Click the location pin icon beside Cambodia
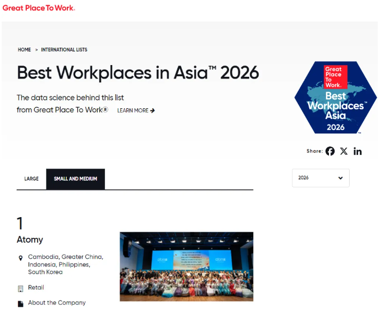The width and height of the screenshot is (380, 336). click(x=21, y=258)
